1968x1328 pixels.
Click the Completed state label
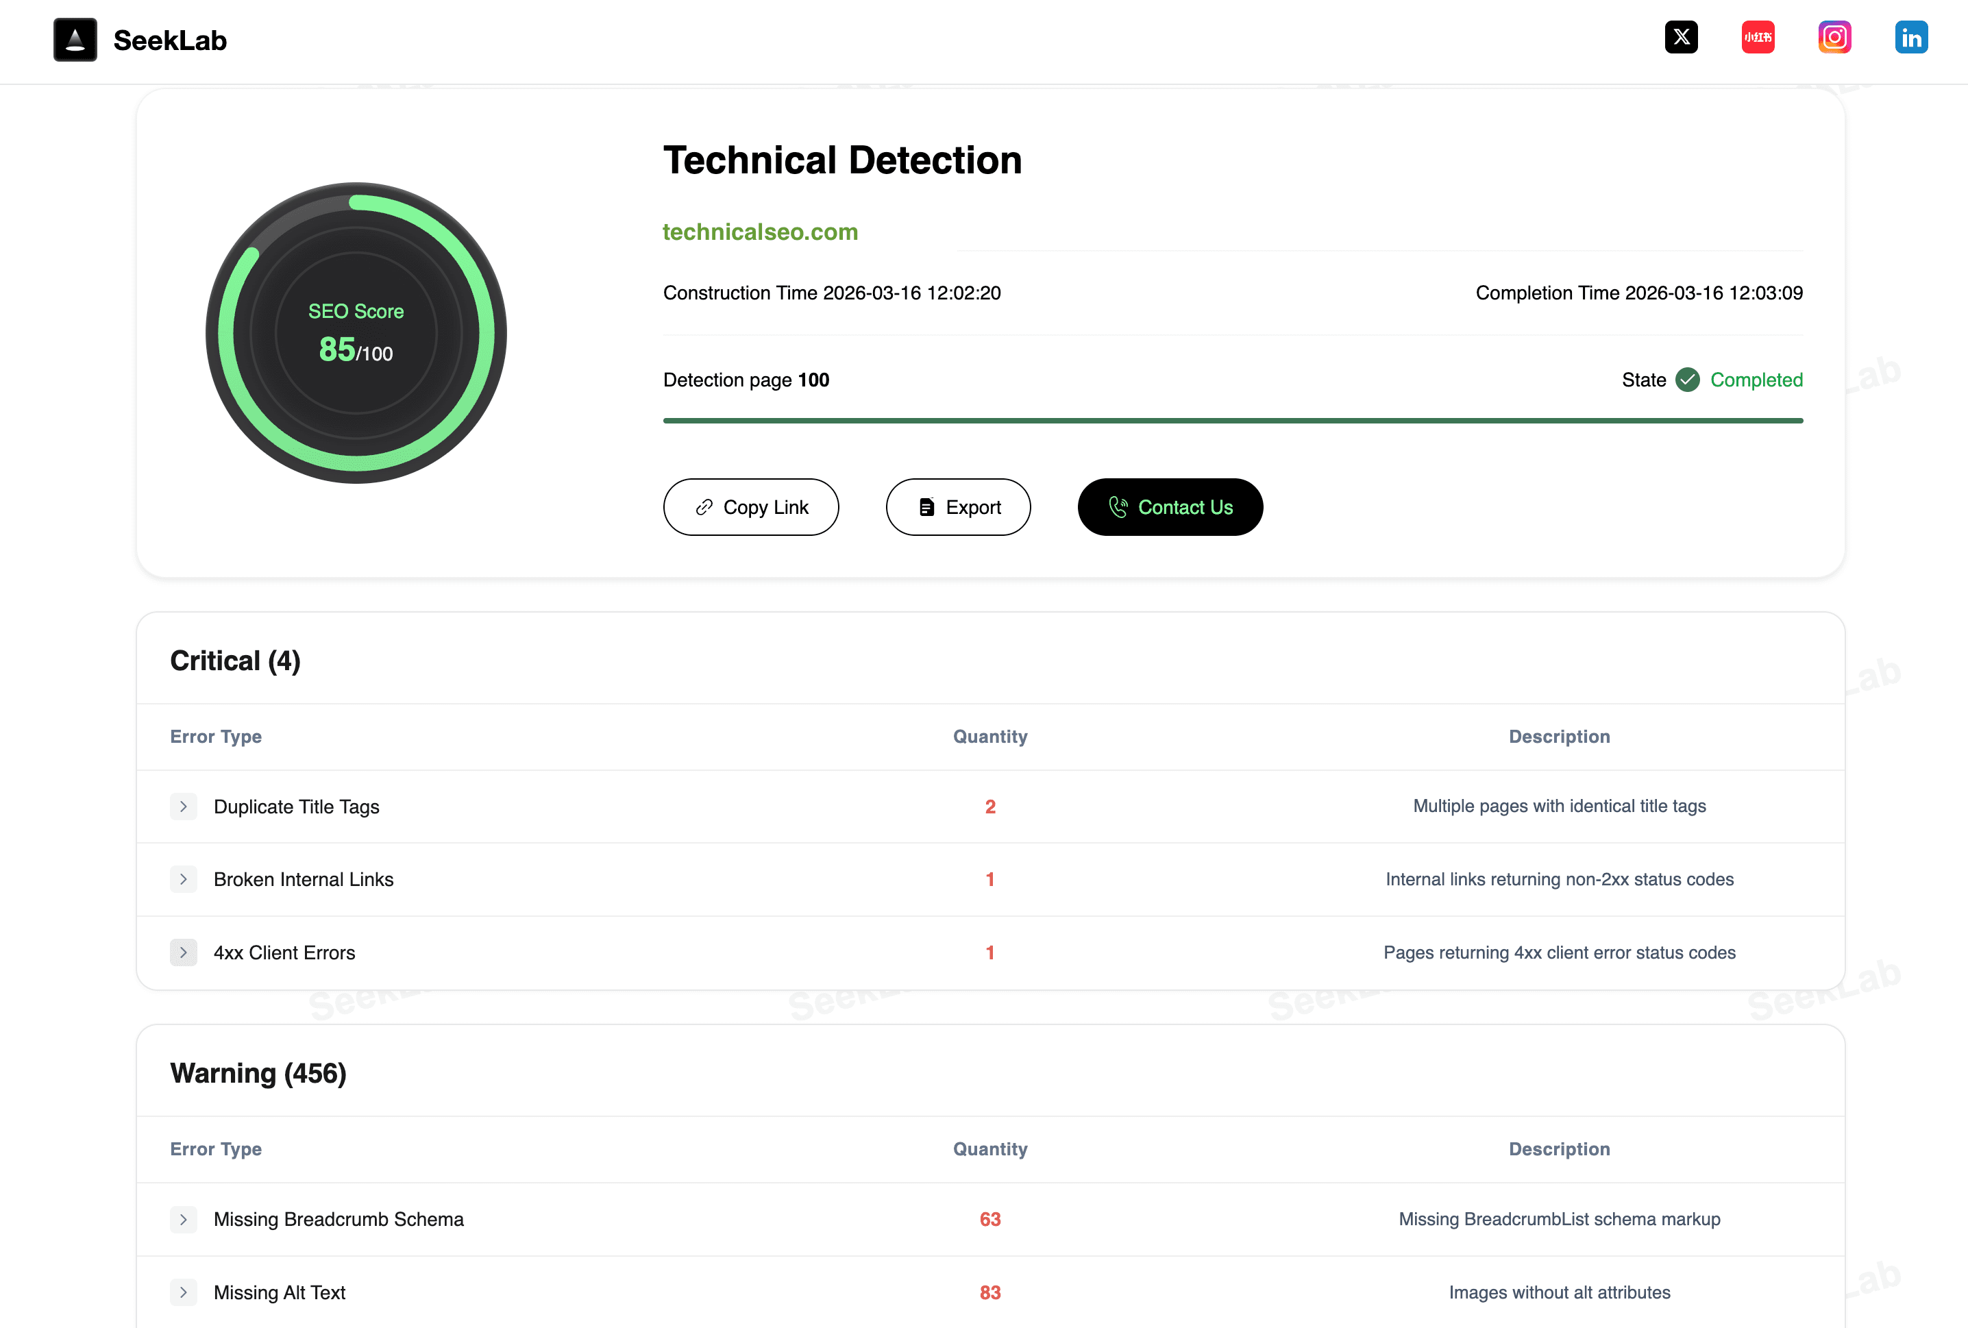[1756, 380]
